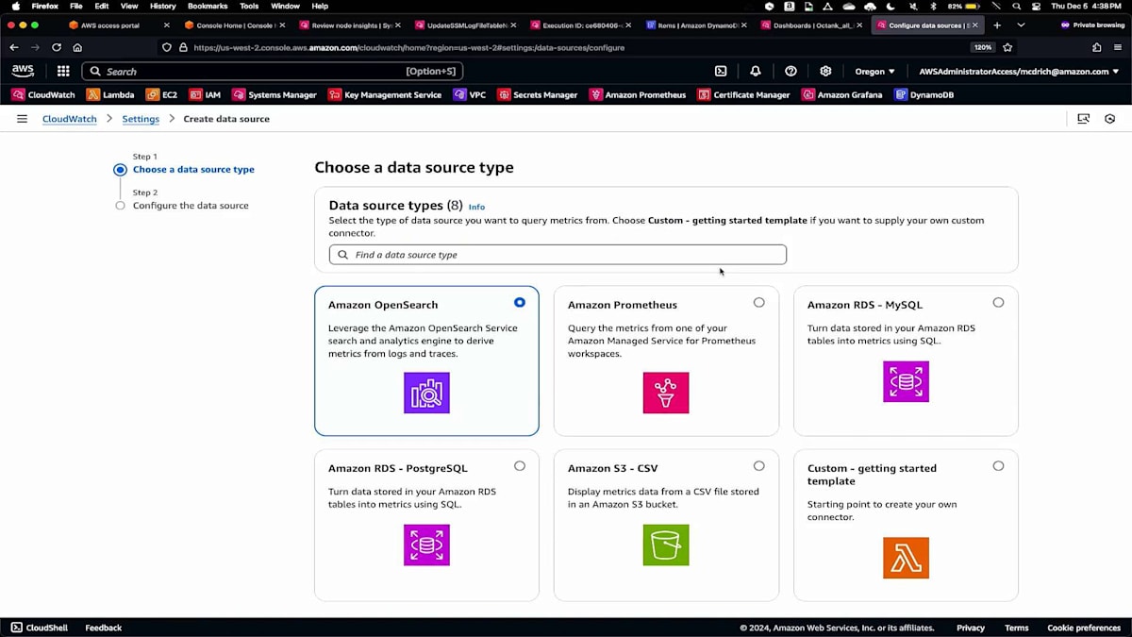The height and width of the screenshot is (637, 1132).
Task: Focus the AWS console search box
Action: tap(273, 71)
